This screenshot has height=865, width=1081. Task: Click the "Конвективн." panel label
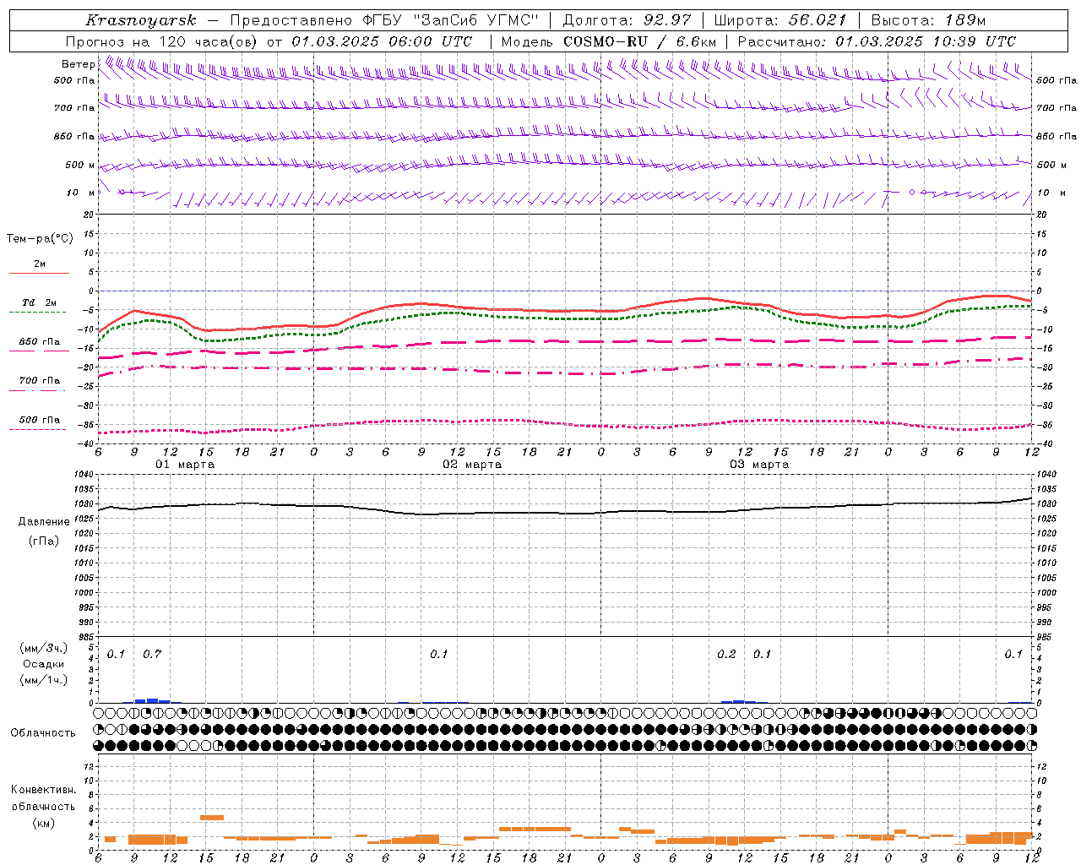pyautogui.click(x=44, y=790)
